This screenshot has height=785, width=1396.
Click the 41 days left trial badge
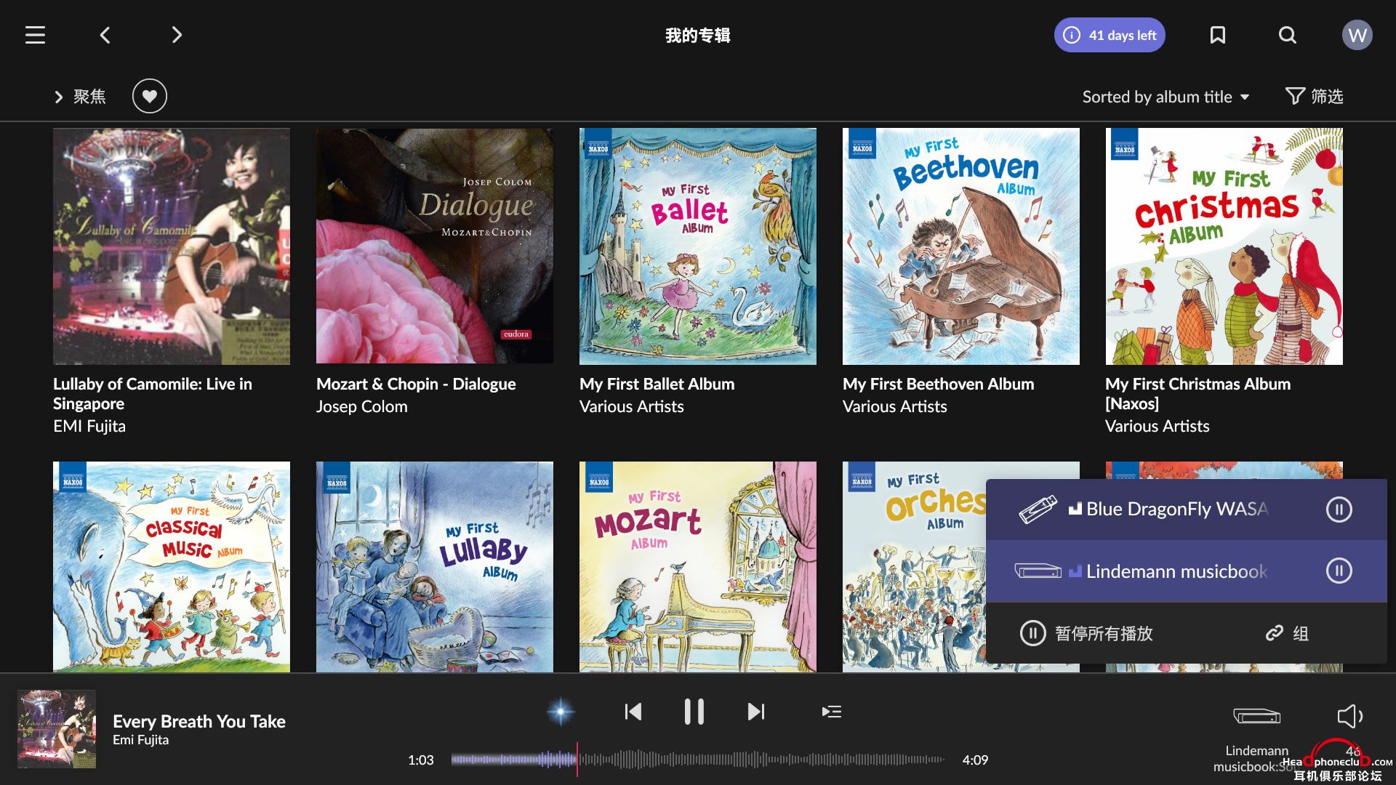(x=1110, y=35)
